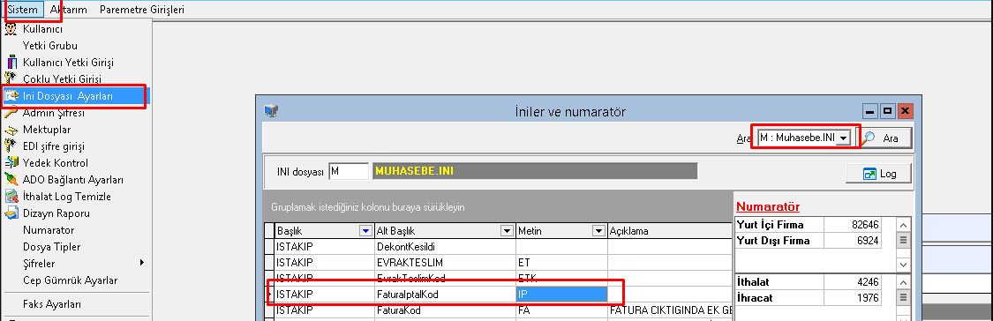Screen dimensions: 993x321
Task: Open the Muhasebe.INI search dropdown
Action: pyautogui.click(x=843, y=138)
